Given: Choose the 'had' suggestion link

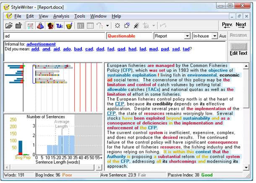Looking at the screenshot, I should pos(133,49).
